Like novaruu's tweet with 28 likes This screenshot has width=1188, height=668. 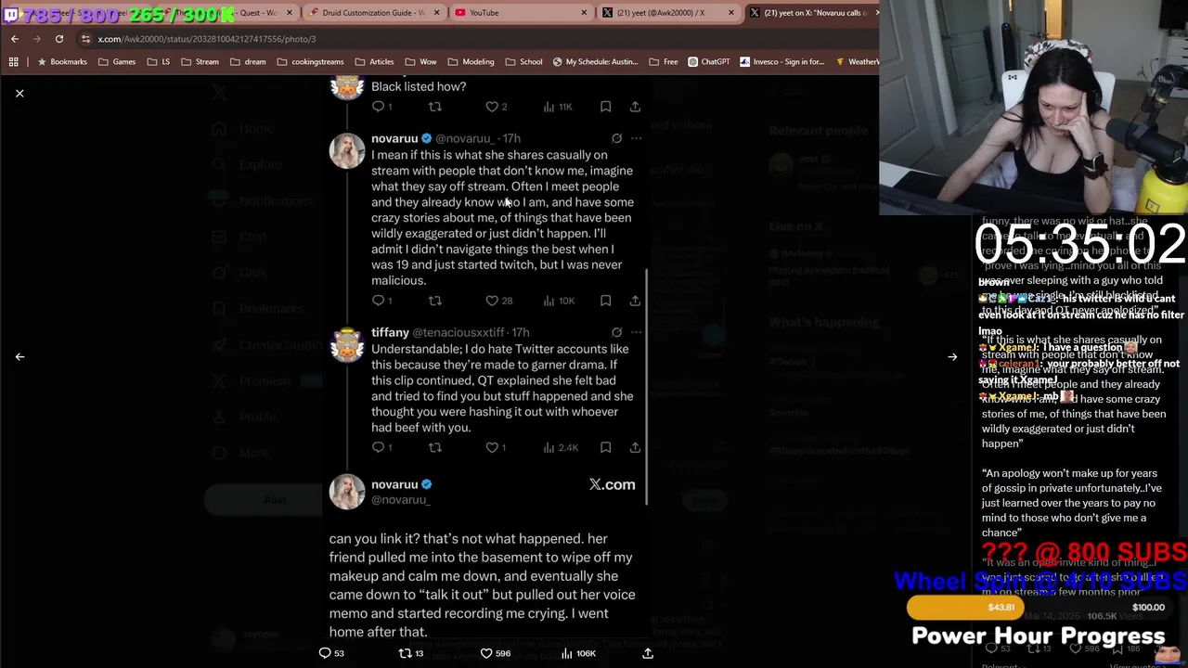click(x=498, y=301)
